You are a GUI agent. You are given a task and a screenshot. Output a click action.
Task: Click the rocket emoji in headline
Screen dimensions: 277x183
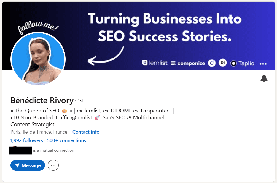(97, 117)
